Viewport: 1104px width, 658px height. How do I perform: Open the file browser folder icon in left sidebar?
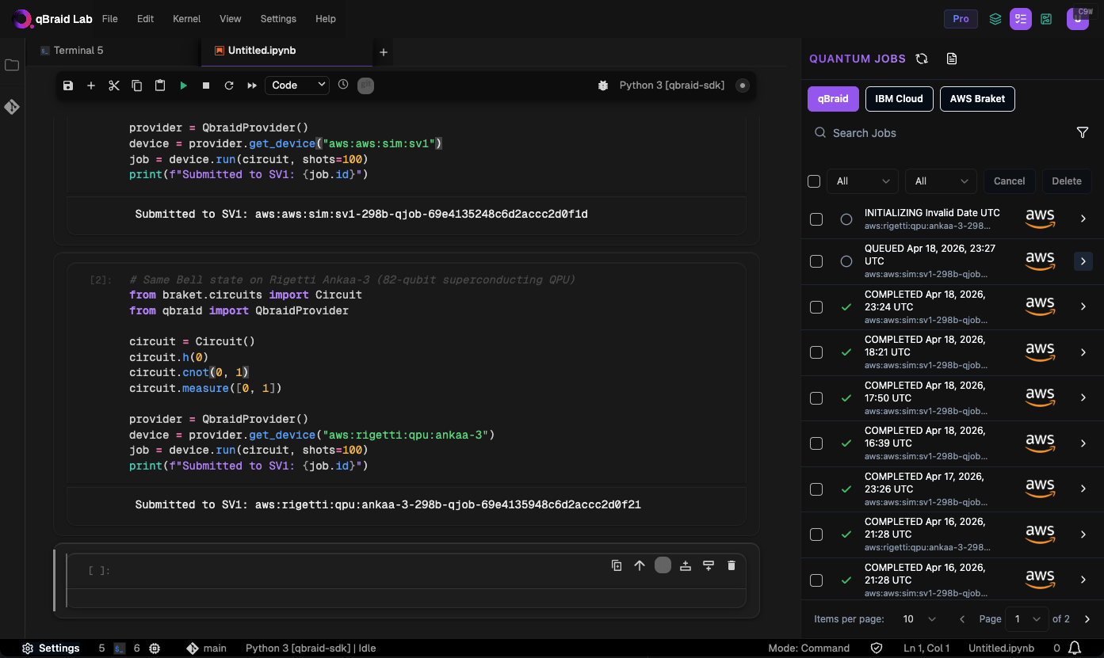point(12,65)
